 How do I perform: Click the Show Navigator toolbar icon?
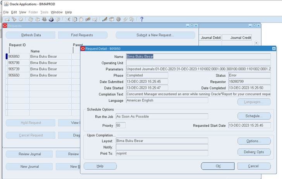pyautogui.click(x=21, y=19)
